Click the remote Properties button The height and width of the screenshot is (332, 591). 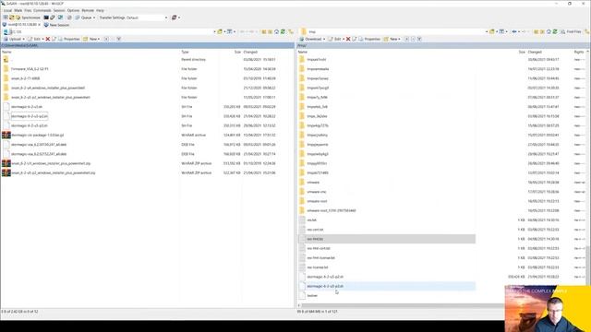[369, 39]
